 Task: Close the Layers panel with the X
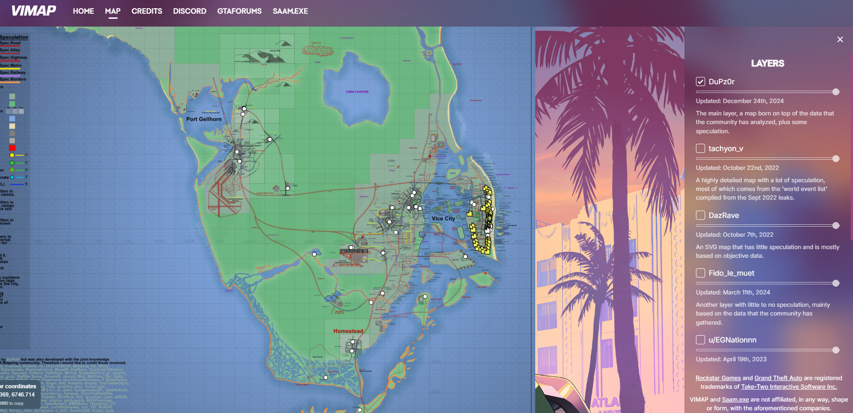click(840, 39)
